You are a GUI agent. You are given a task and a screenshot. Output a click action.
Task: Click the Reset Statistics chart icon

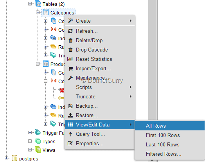[x=70, y=59]
